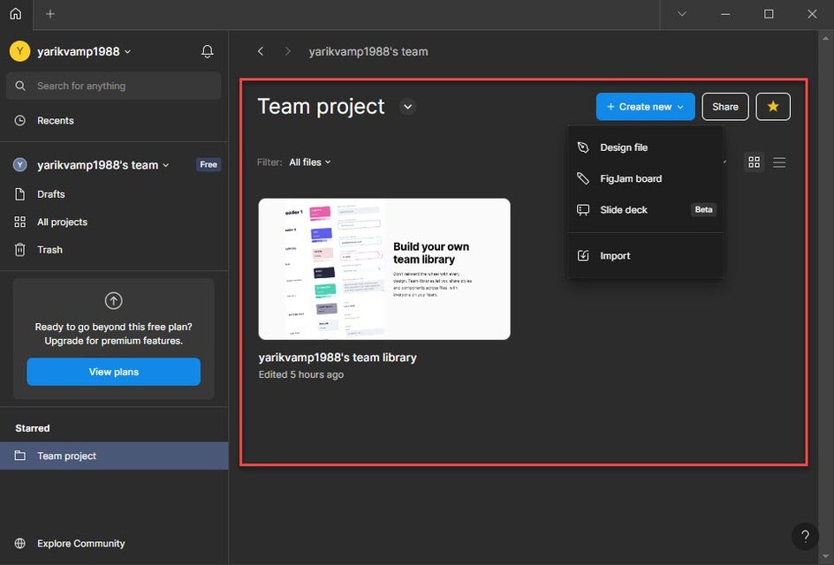Click the home icon tab
The height and width of the screenshot is (565, 834).
(16, 14)
